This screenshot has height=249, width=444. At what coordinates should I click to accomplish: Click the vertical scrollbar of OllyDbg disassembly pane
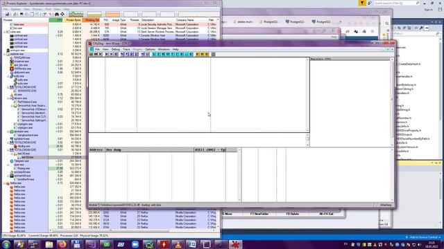pyautogui.click(x=307, y=95)
